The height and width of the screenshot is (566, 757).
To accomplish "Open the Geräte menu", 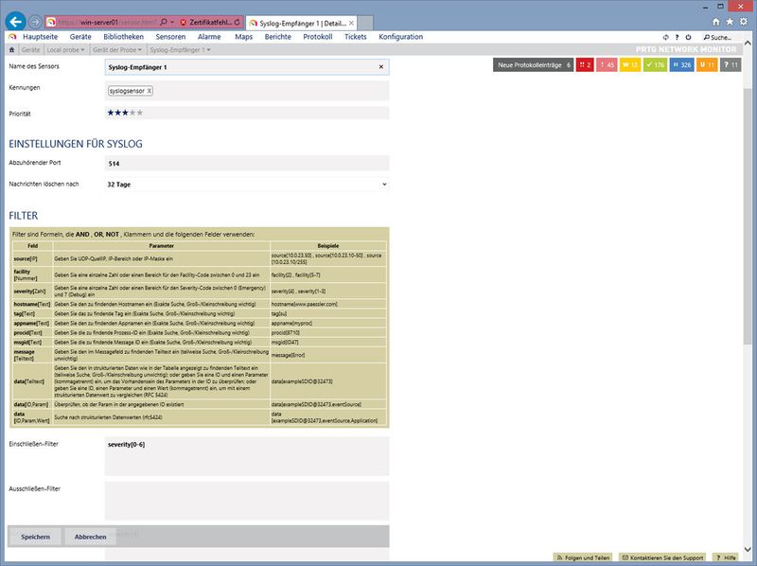I will pyautogui.click(x=80, y=37).
